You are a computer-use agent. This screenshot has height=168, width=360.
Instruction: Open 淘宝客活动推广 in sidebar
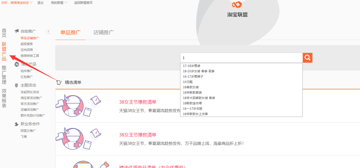pyautogui.click(x=31, y=98)
